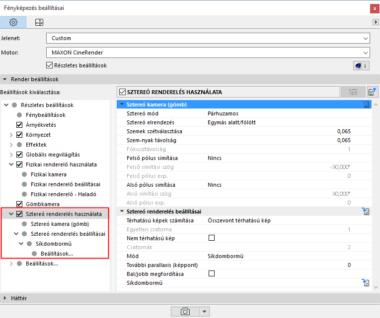This screenshot has width=380, height=318.
Task: Select Sztereó kamera (gömb) tree item
Action: 60,224
